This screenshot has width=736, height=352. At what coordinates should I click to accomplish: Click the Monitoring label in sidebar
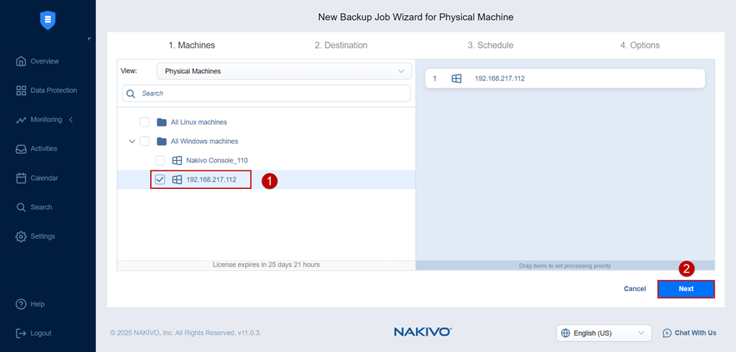[x=46, y=120]
